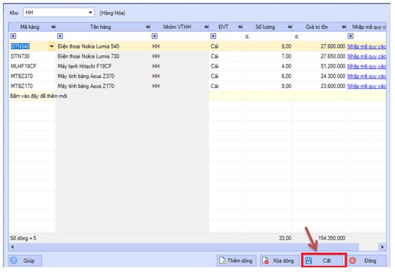The width and height of the screenshot is (395, 272).
Task: Open the dropdown arrow in DTN540 cell
Action: click(x=51, y=46)
